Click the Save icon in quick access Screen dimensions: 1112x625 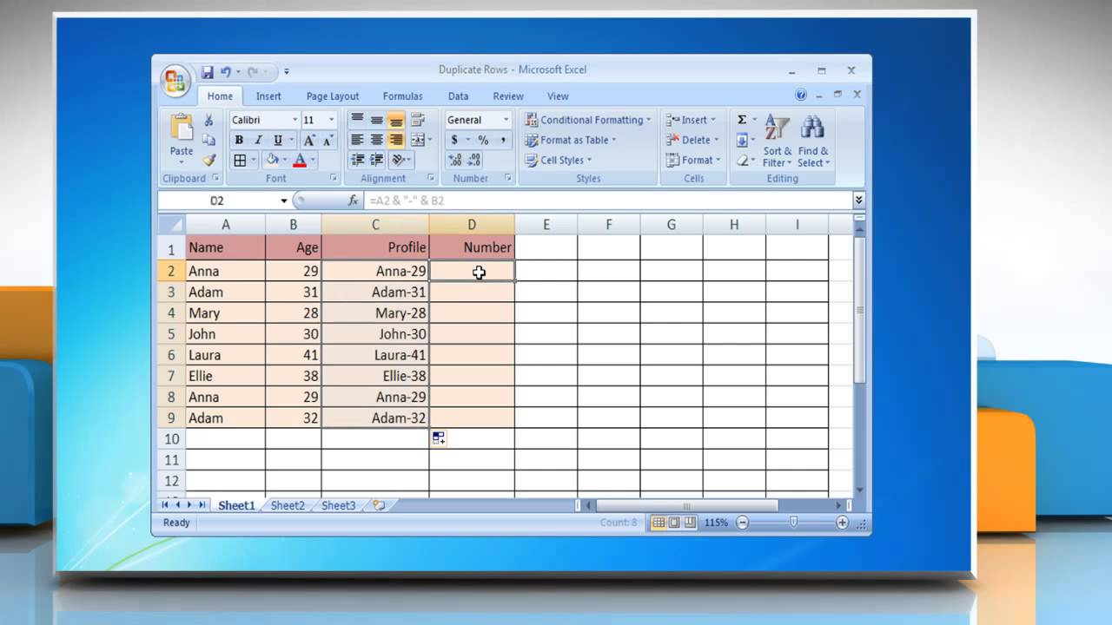(208, 72)
